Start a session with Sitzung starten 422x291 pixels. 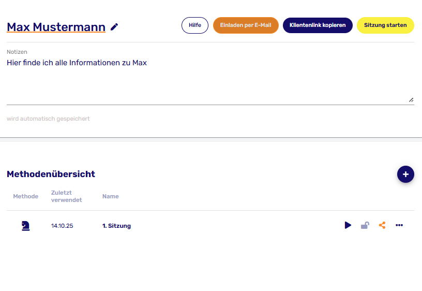pyautogui.click(x=385, y=25)
